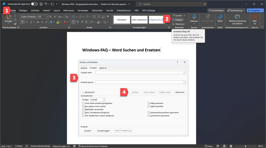Align text right
Screen dimensions: 266x148
[x=82, y=22]
